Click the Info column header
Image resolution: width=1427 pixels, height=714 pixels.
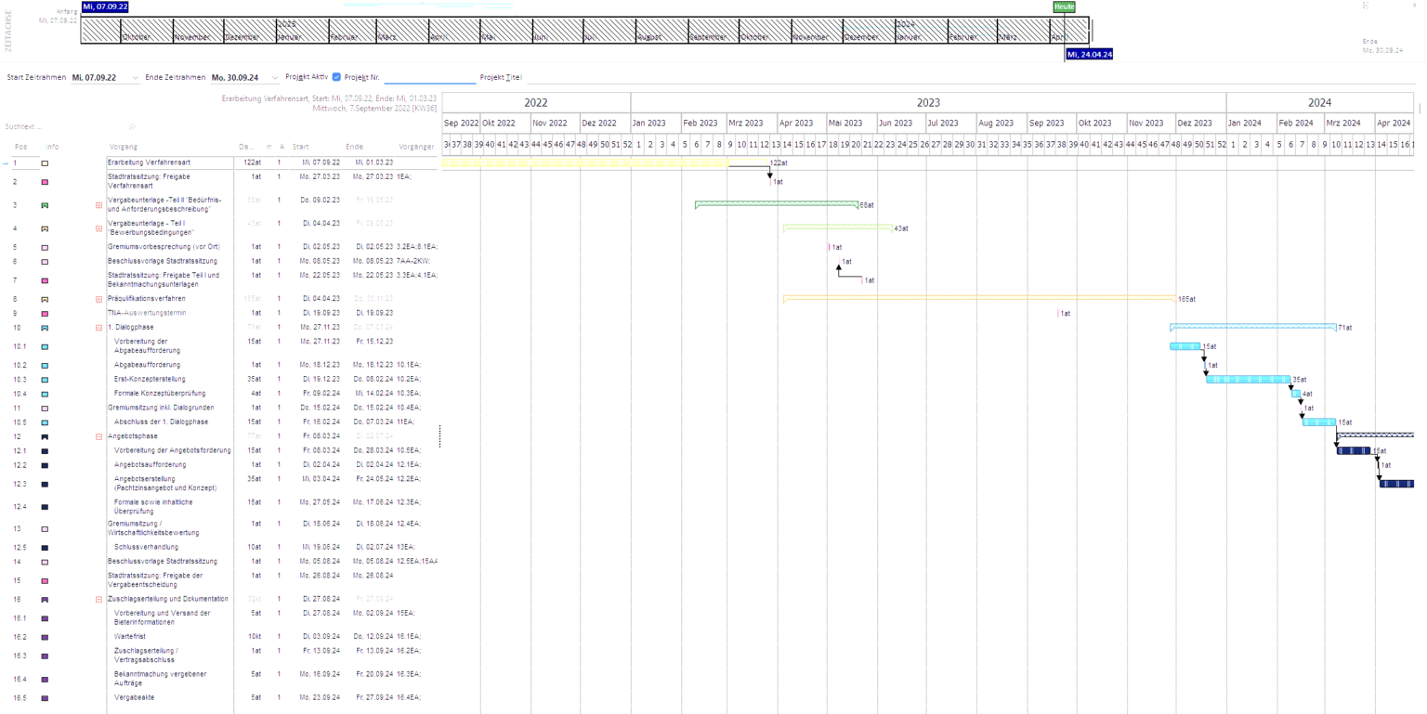[x=52, y=147]
